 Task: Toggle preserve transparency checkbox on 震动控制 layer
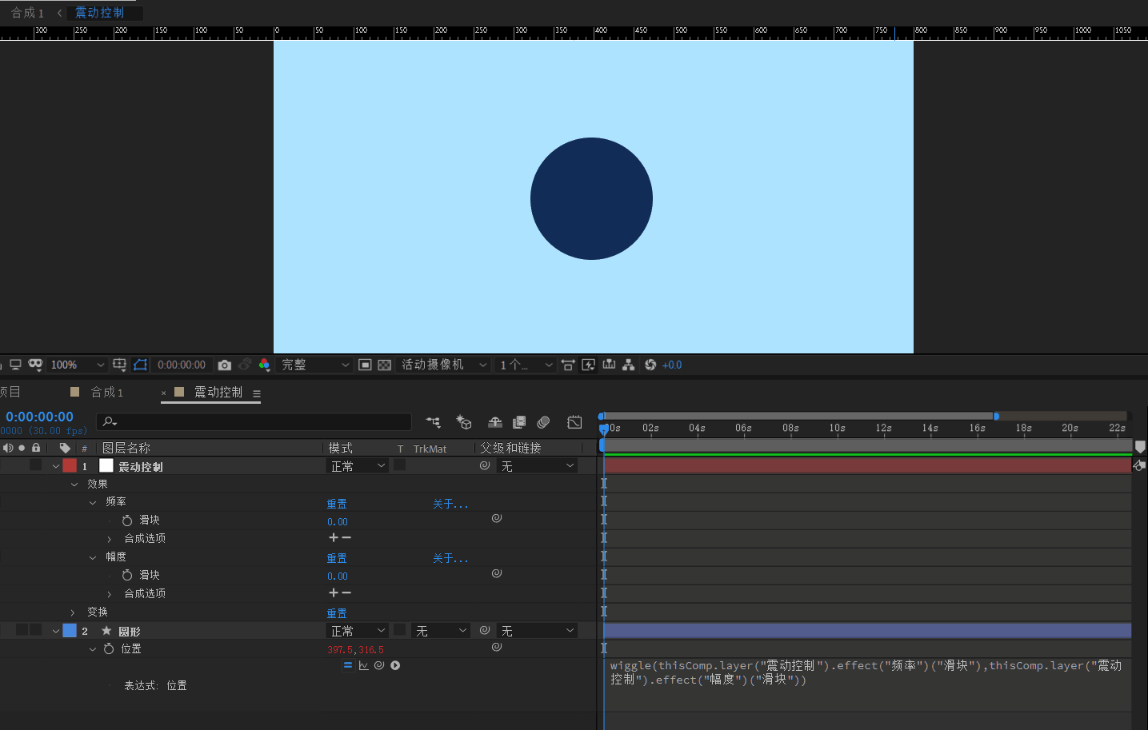click(400, 465)
